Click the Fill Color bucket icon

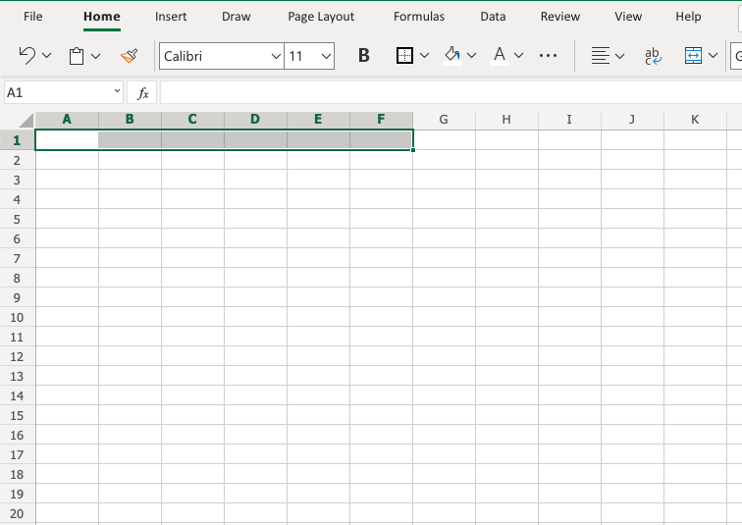(452, 56)
